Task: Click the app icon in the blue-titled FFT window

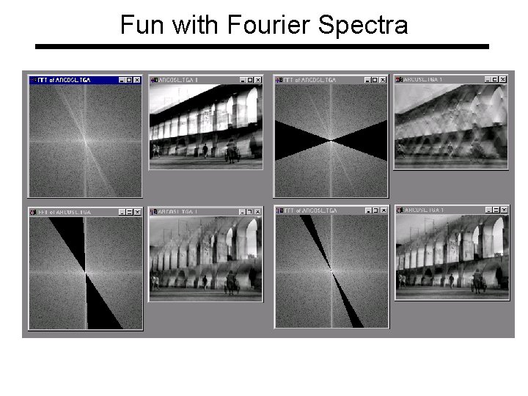Action: pyautogui.click(x=33, y=80)
